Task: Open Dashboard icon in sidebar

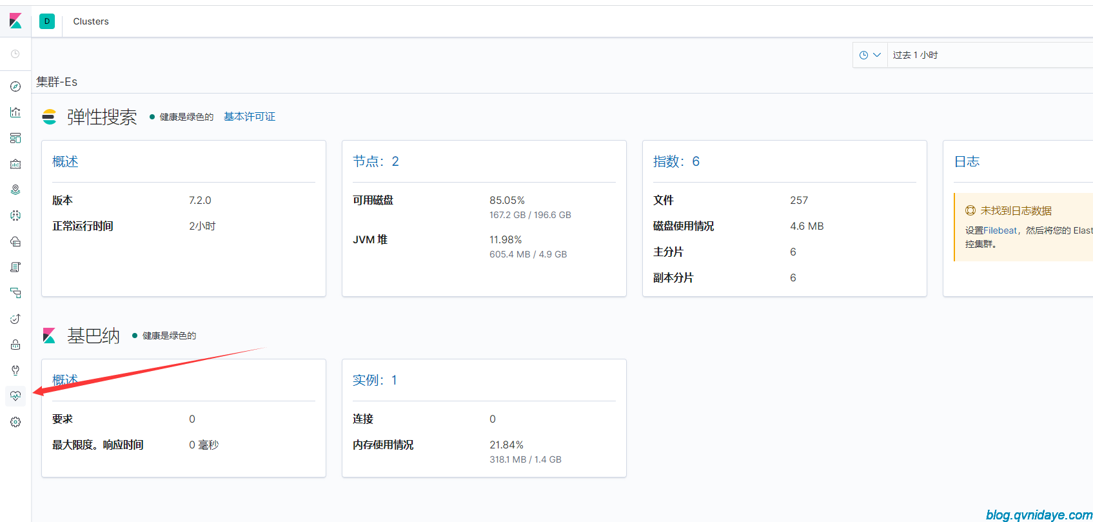Action: [x=15, y=138]
